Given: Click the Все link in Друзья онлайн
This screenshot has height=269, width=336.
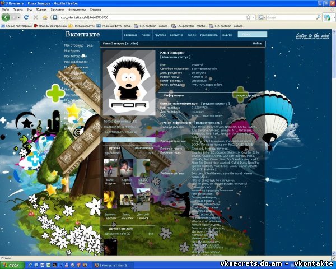Looking at the screenshot, I should pyautogui.click(x=151, y=234).
